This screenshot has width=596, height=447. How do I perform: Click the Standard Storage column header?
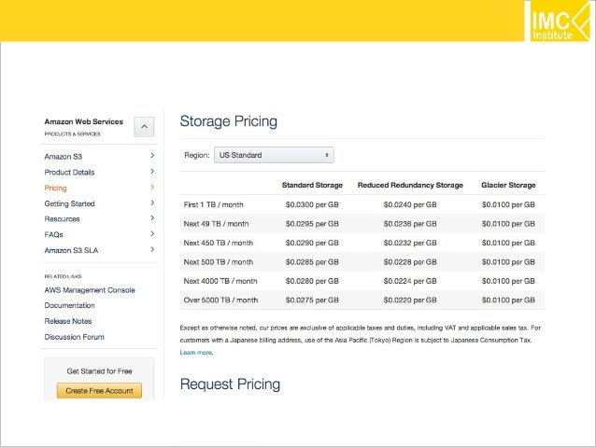coord(312,185)
